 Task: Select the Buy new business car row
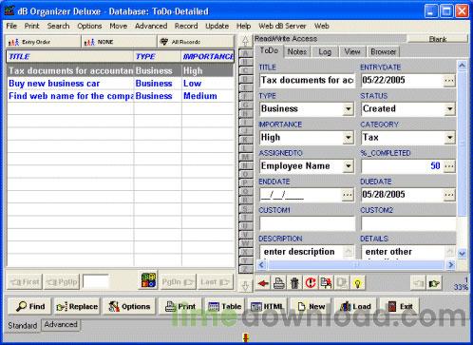point(120,84)
